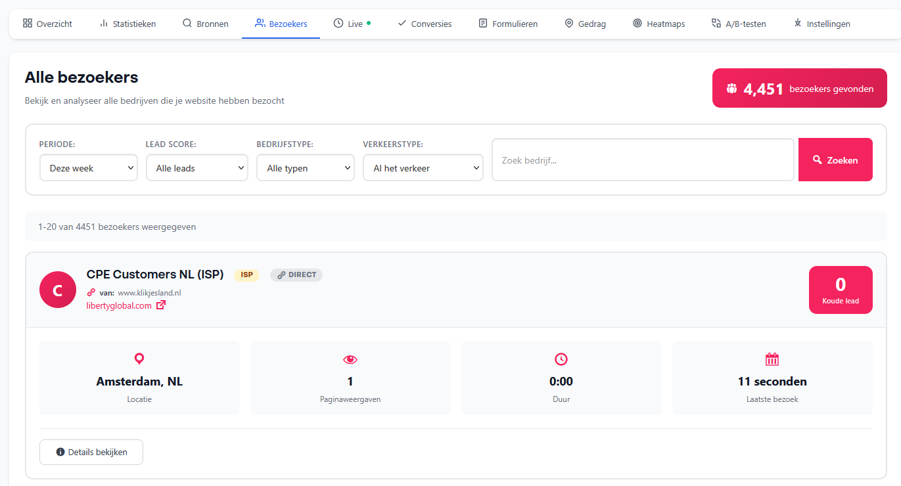Open the Live tab

click(x=352, y=24)
